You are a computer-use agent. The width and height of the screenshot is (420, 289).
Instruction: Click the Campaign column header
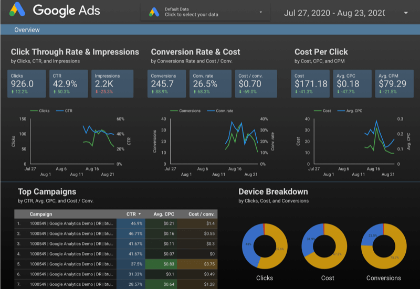(x=41, y=214)
